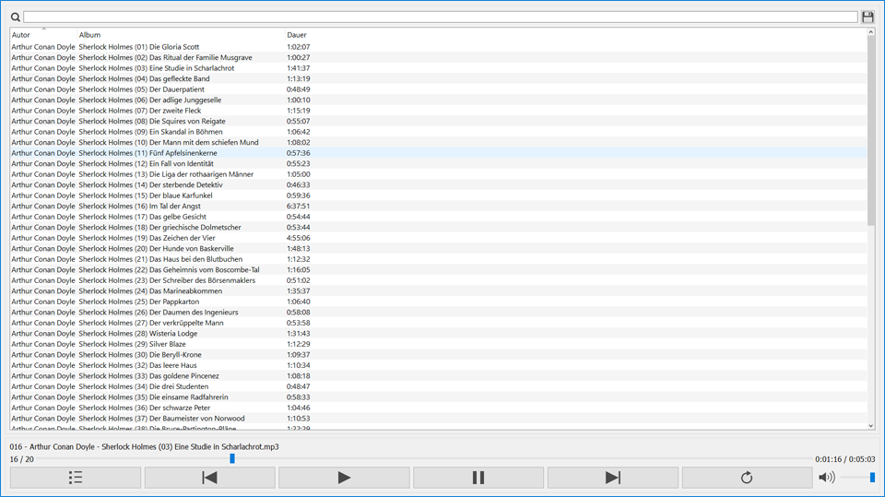Click the scrollbar down arrow
Image resolution: width=885 pixels, height=497 pixels.
coord(871,426)
